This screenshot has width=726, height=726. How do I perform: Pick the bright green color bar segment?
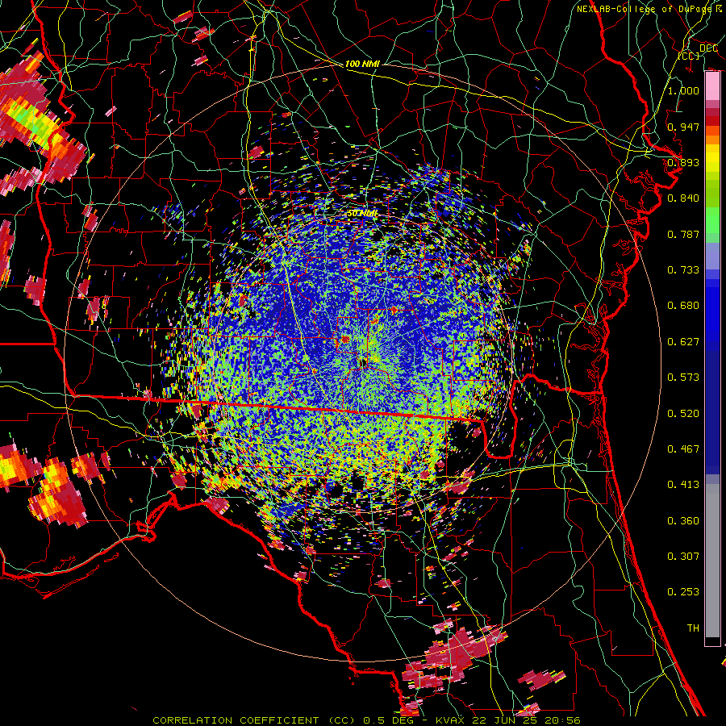pyautogui.click(x=712, y=220)
